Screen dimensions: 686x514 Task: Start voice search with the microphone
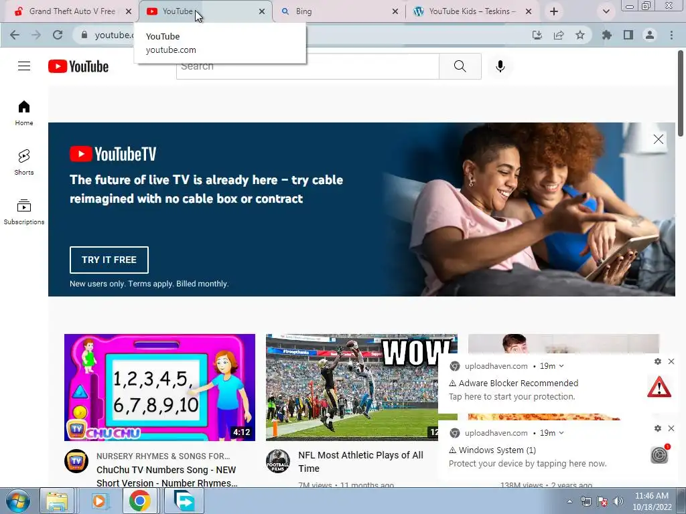tap(500, 66)
